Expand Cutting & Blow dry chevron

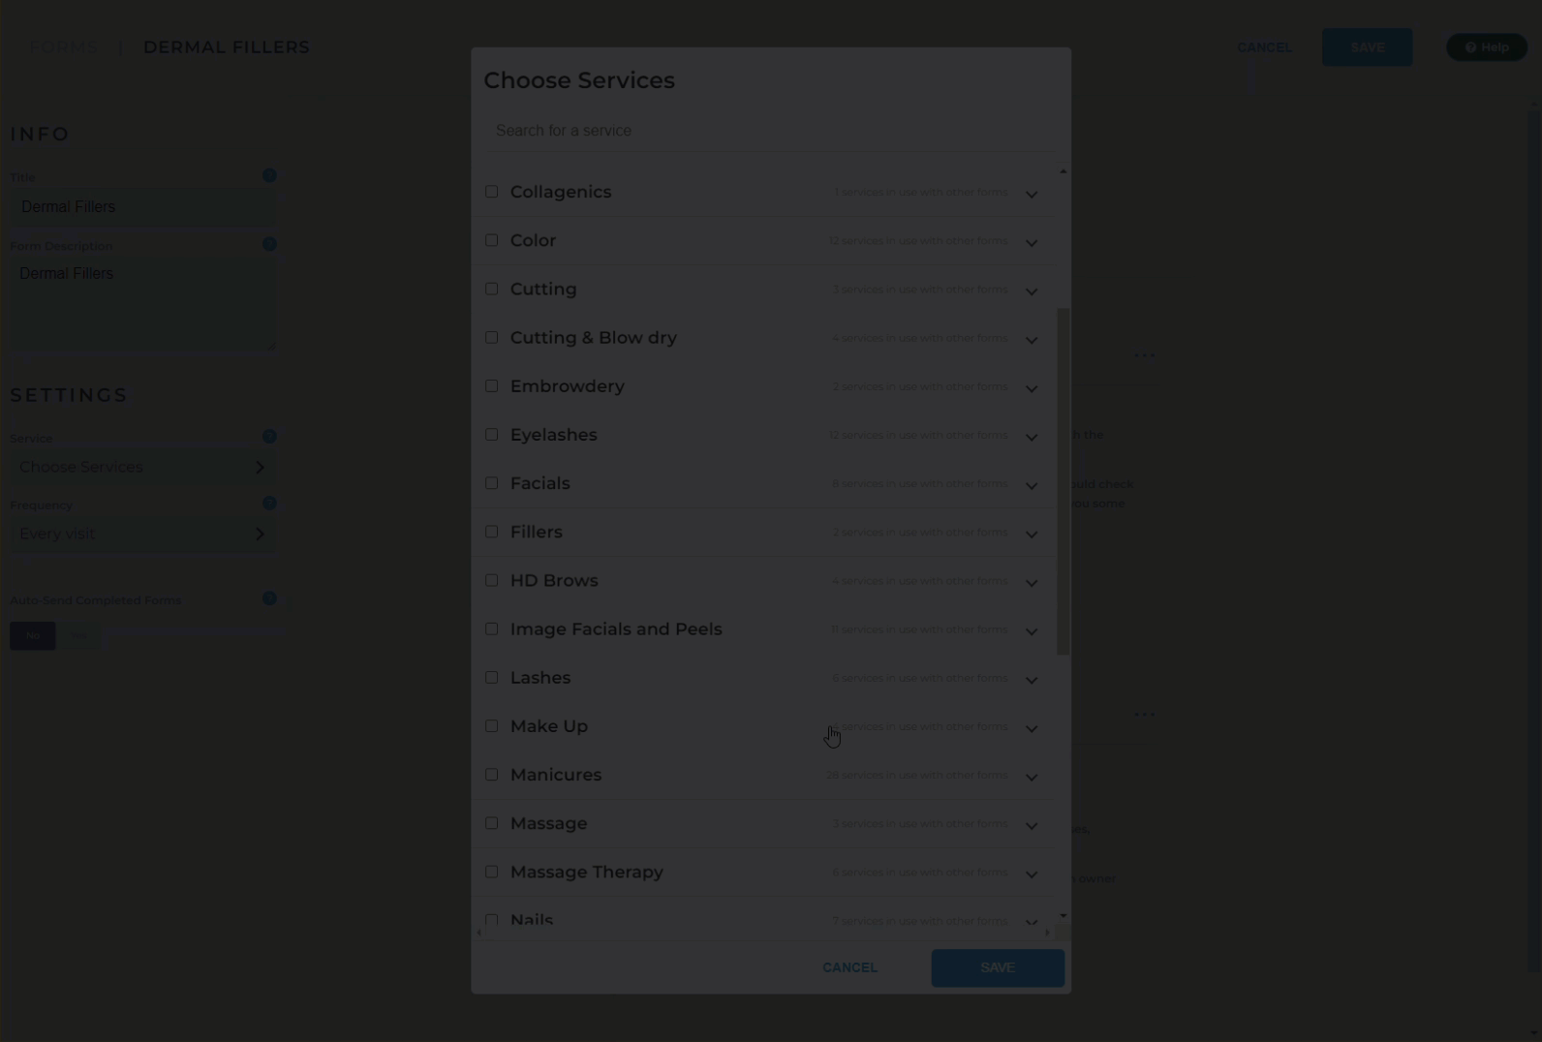(x=1032, y=340)
